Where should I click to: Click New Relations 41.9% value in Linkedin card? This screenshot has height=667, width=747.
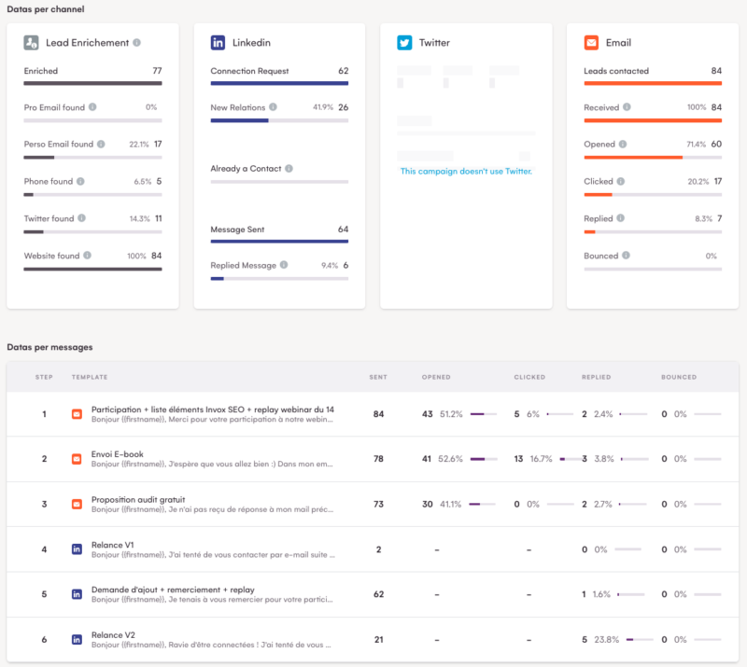coord(323,107)
